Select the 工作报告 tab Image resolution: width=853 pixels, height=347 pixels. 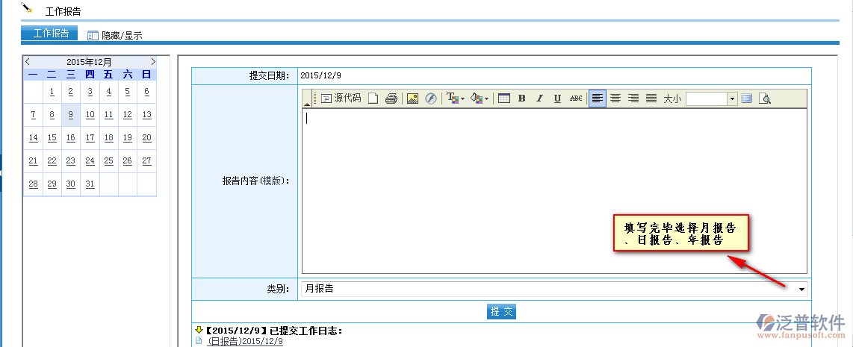pyautogui.click(x=49, y=33)
